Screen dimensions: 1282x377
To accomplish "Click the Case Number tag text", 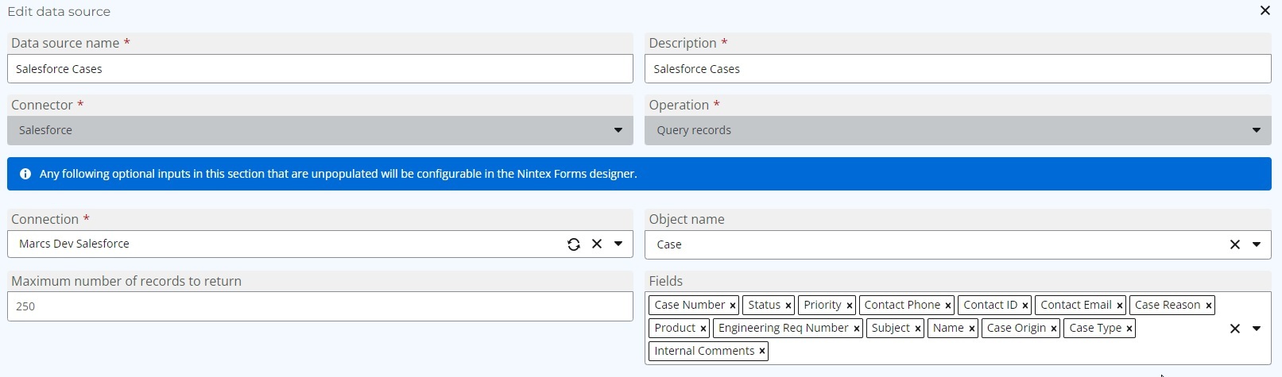I will tap(689, 305).
